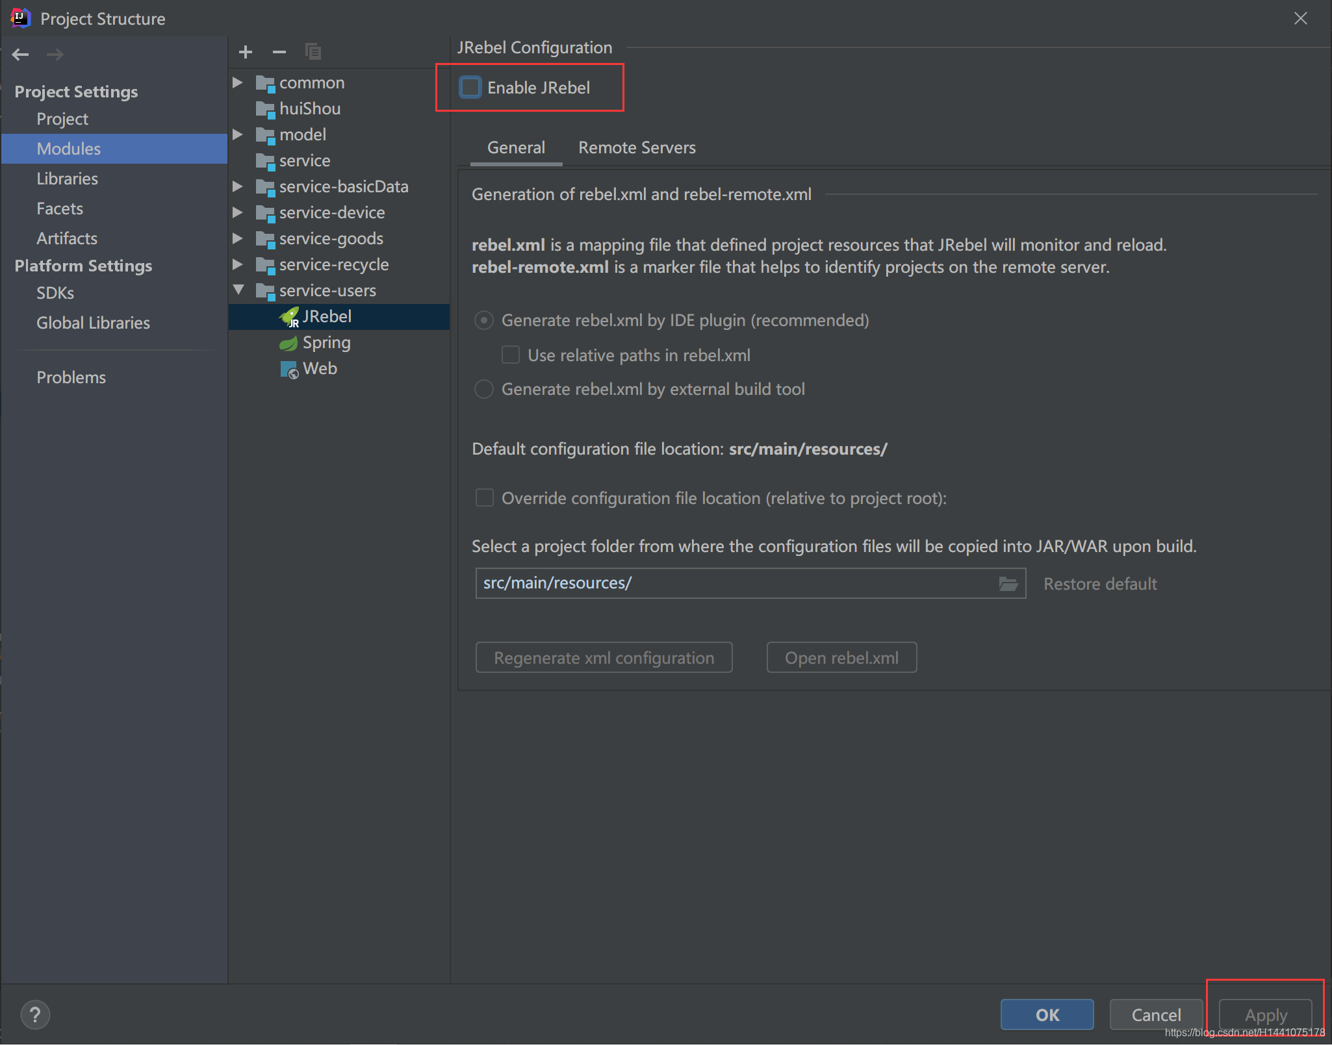Open the Libraries settings page

[67, 179]
